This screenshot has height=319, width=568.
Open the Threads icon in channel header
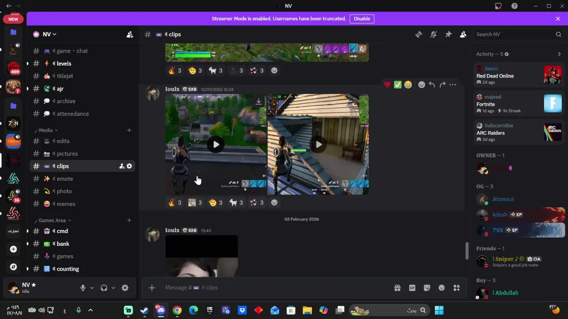tap(418, 34)
